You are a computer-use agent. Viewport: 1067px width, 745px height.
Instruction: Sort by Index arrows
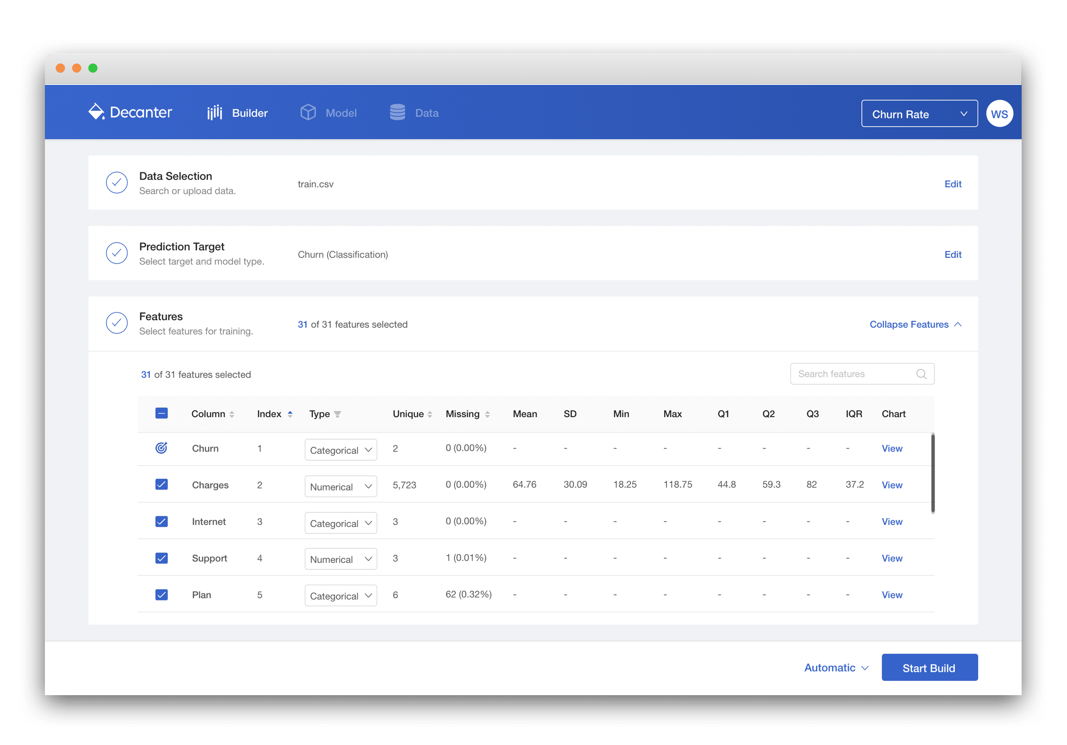pyautogui.click(x=290, y=414)
